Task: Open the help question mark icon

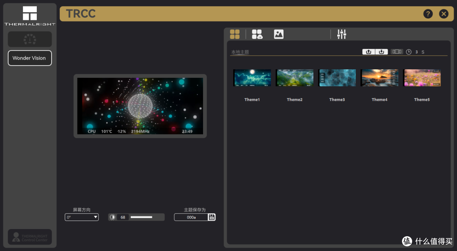Action: tap(428, 14)
